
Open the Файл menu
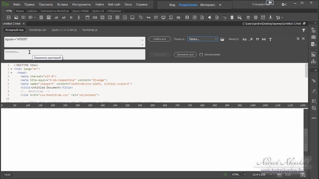[16, 4]
